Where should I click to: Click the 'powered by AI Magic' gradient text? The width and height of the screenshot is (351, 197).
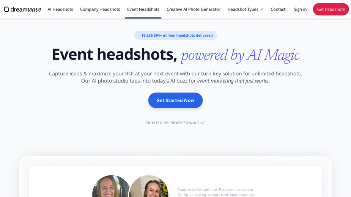tap(240, 55)
